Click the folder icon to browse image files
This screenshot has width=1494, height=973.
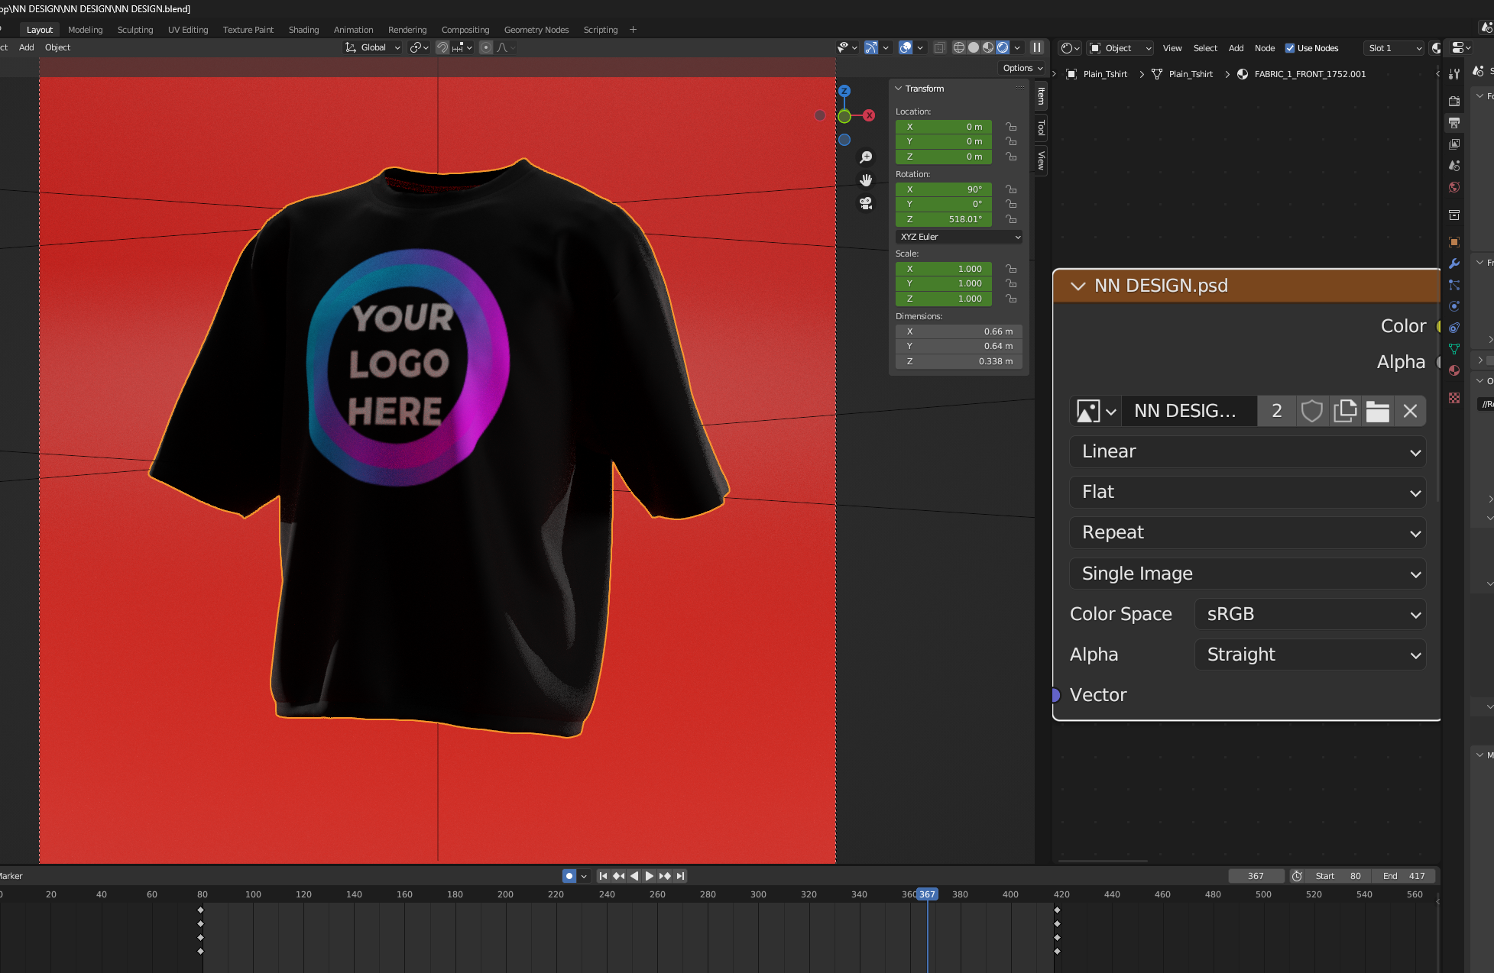point(1377,411)
